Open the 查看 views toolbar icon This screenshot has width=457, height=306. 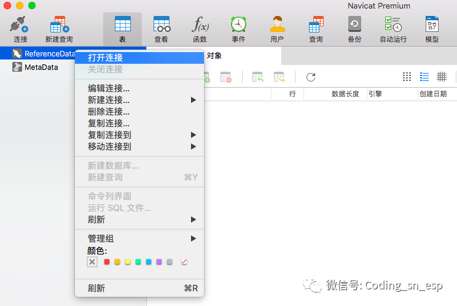[161, 29]
